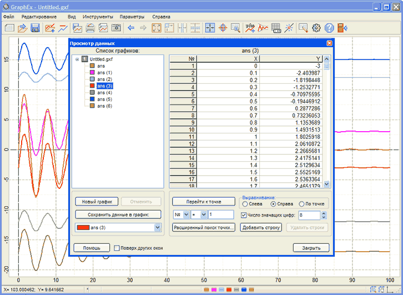Click the camera screenshot icon in toolbar
Screen dimensions: 403x295
pos(116,28)
